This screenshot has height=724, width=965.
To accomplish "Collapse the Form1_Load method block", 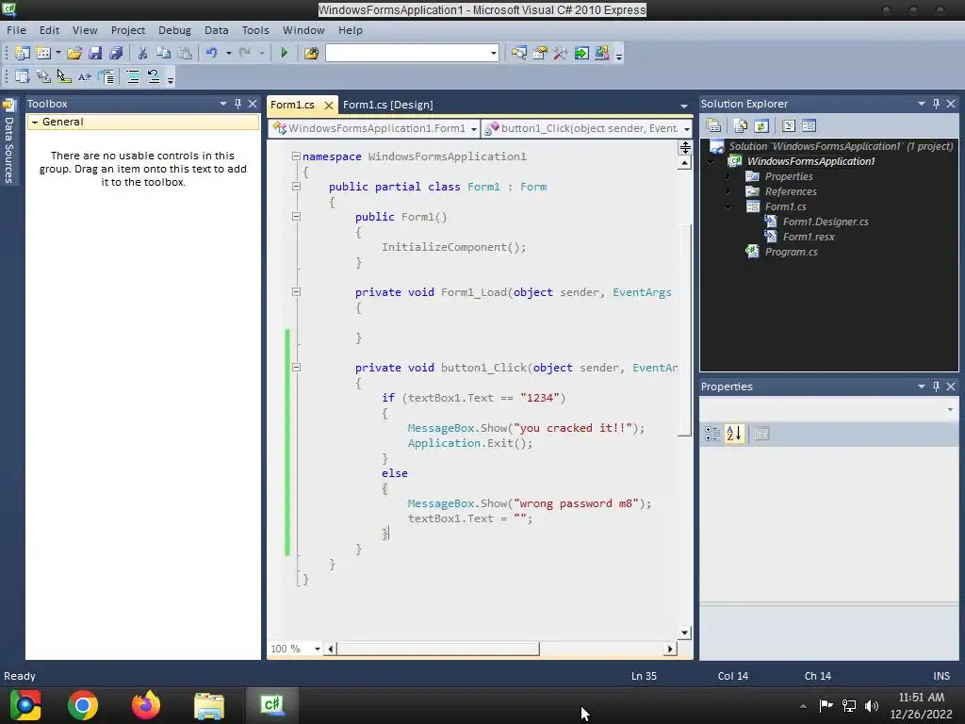I will pos(296,292).
